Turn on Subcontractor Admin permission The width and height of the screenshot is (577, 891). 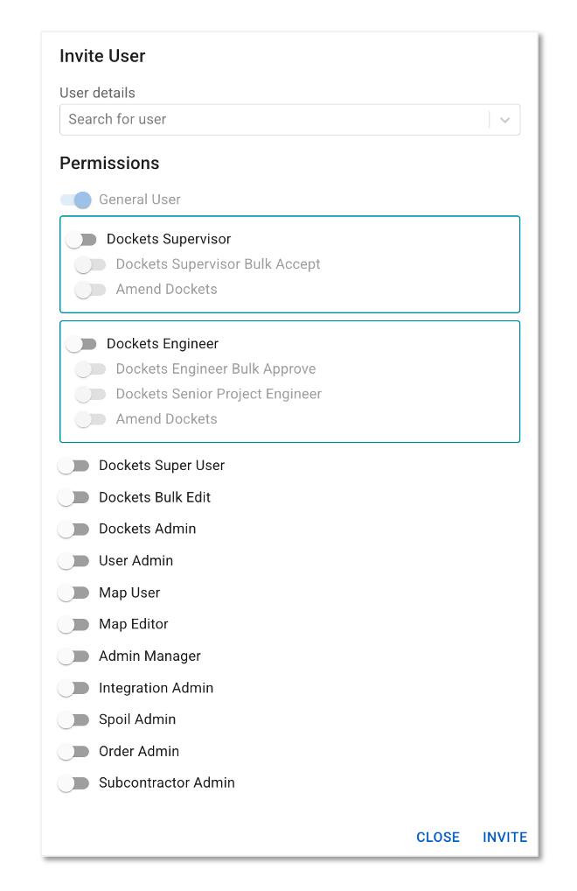73,783
